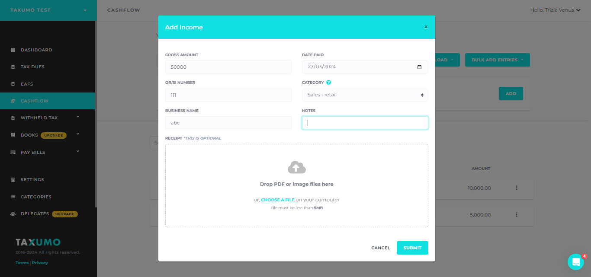Click the Delegates people icon
This screenshot has width=591, height=277.
[x=13, y=214]
